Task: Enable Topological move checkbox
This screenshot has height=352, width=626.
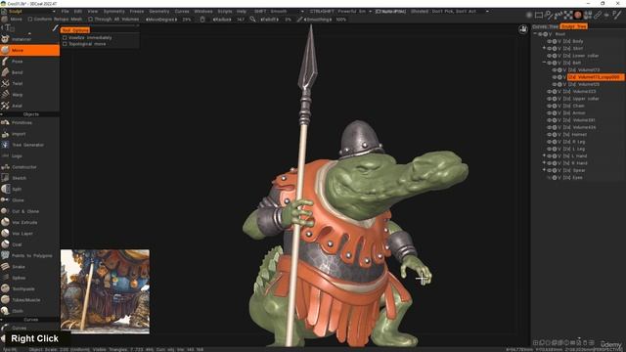Action: (x=65, y=44)
